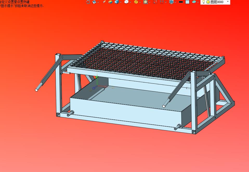
Task: Open the magnifier icon dropdown arrow
Action: coord(150,2)
